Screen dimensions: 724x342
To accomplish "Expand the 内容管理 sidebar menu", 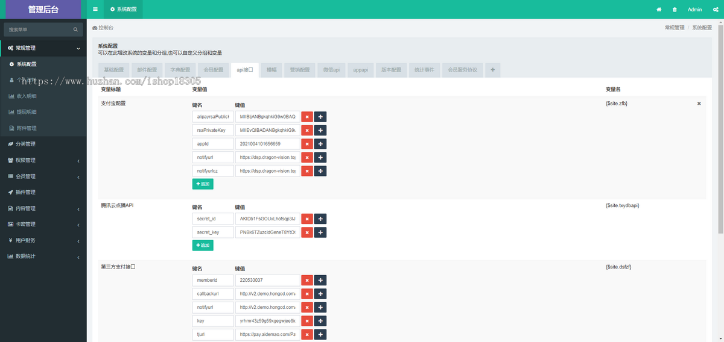I will pos(43,208).
